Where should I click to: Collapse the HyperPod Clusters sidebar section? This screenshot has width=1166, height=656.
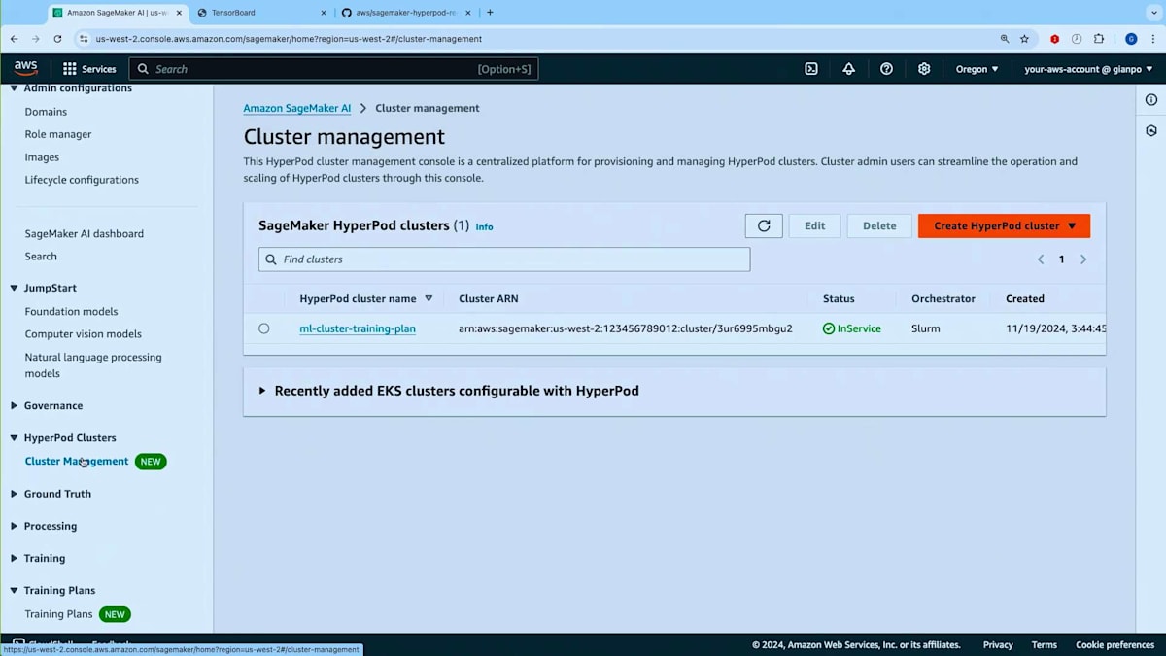14,437
